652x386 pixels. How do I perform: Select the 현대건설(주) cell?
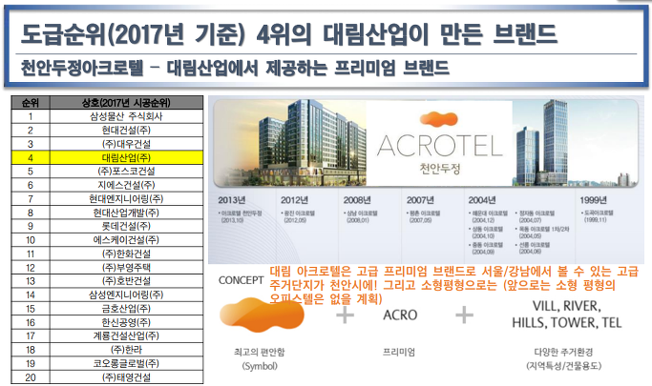(x=126, y=130)
